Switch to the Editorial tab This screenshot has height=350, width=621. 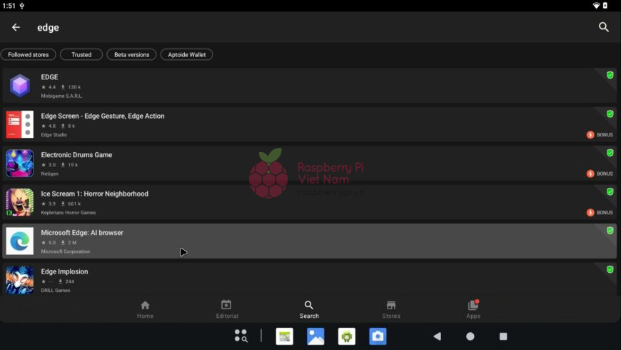(227, 309)
